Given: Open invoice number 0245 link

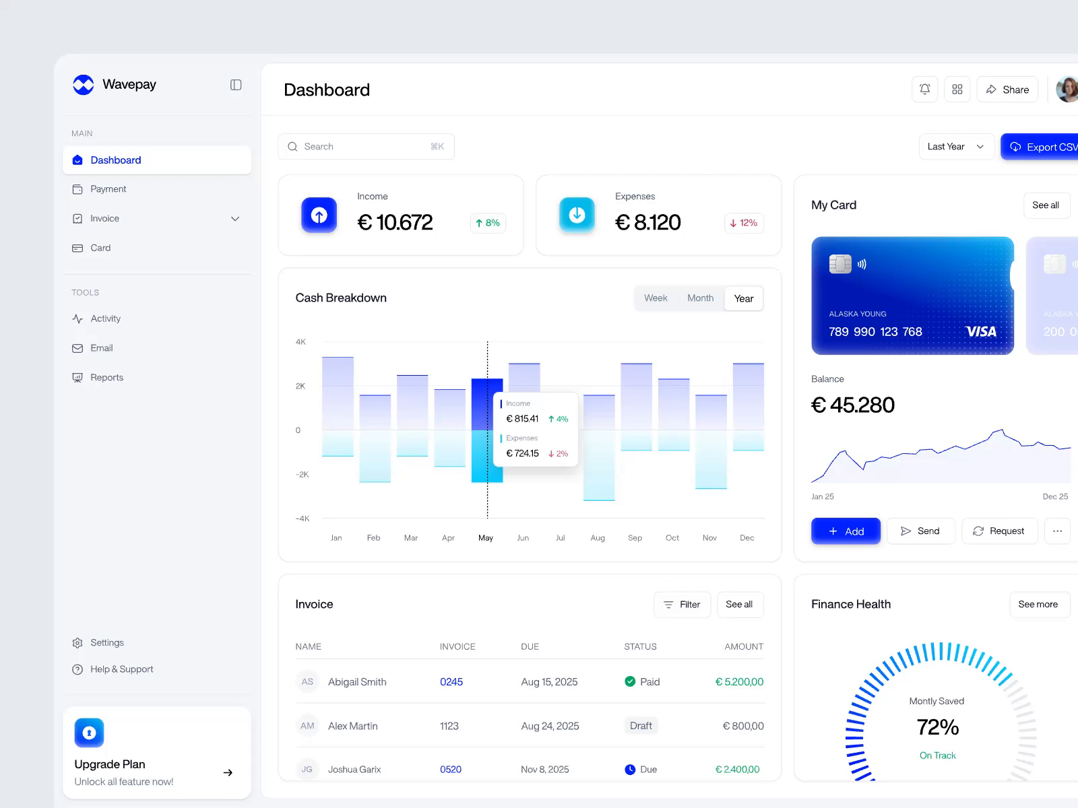Looking at the screenshot, I should (x=451, y=682).
